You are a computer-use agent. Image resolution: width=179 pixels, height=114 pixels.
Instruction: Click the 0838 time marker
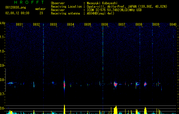[x=139, y=25]
